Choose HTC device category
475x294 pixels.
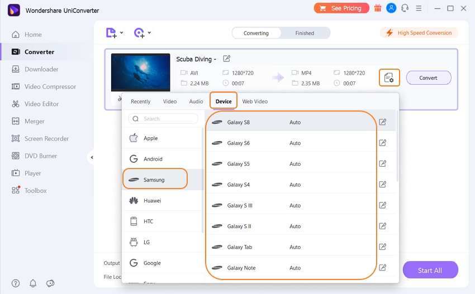[x=162, y=221]
